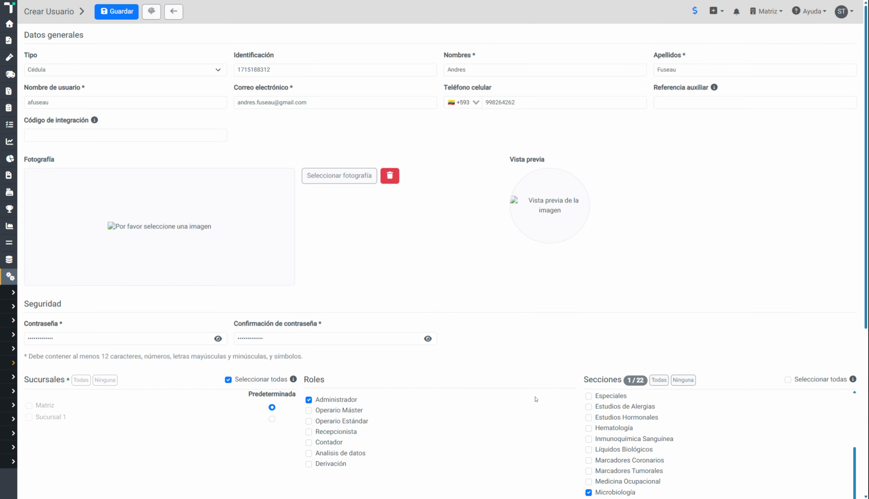Click the chevron next to Crear Usuario
869x499 pixels.
click(82, 11)
